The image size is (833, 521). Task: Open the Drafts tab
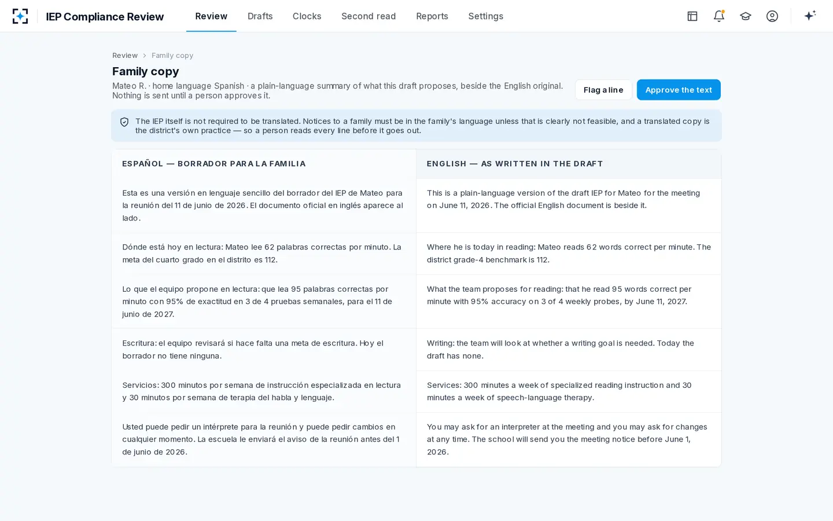(x=260, y=16)
